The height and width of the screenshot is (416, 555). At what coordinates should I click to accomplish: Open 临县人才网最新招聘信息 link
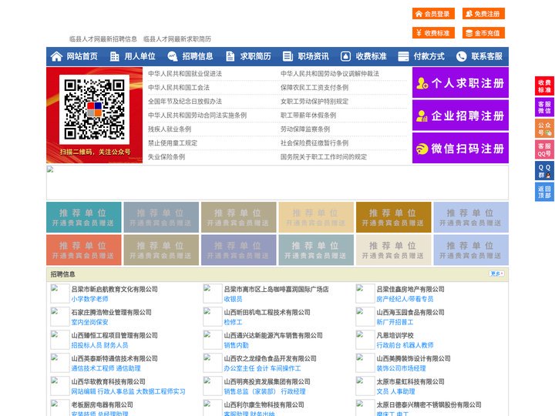click(x=103, y=39)
